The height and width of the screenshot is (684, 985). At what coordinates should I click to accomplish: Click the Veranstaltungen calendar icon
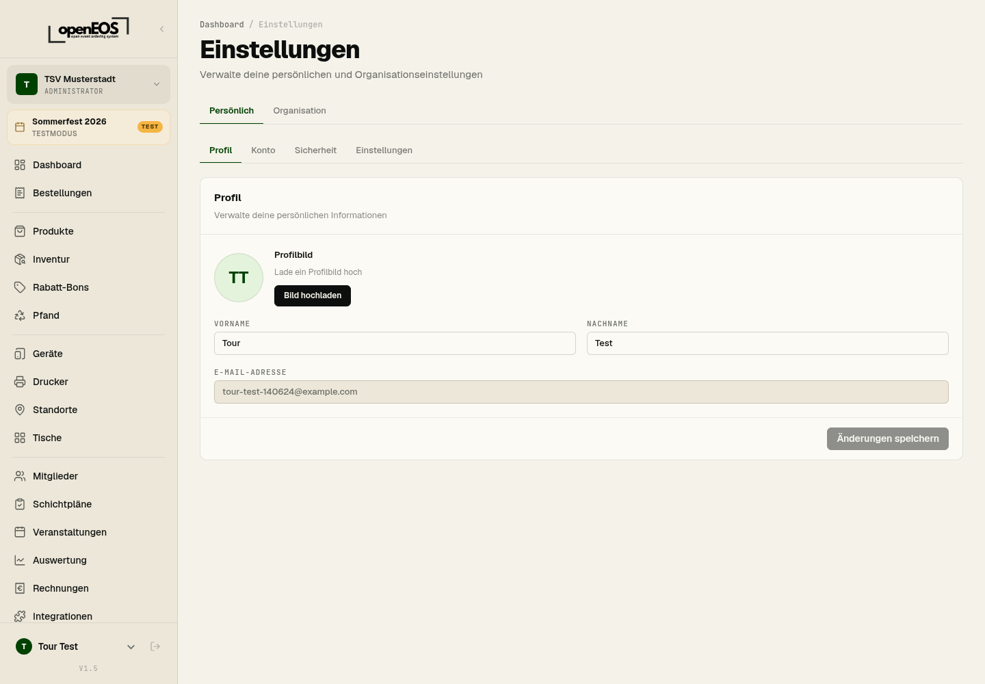pos(20,532)
